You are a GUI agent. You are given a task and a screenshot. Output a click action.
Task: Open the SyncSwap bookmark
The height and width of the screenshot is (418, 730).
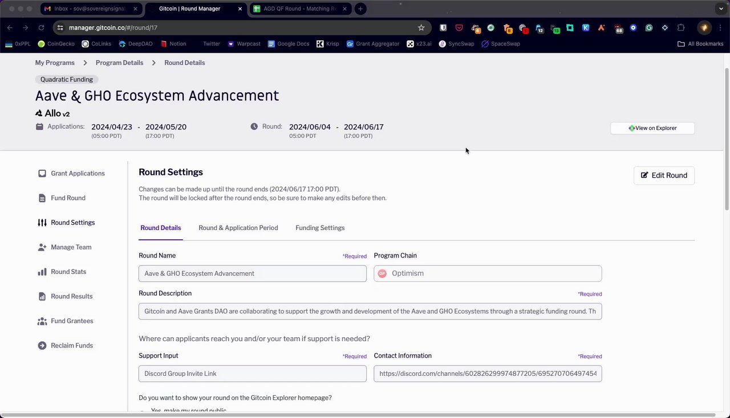tap(456, 44)
